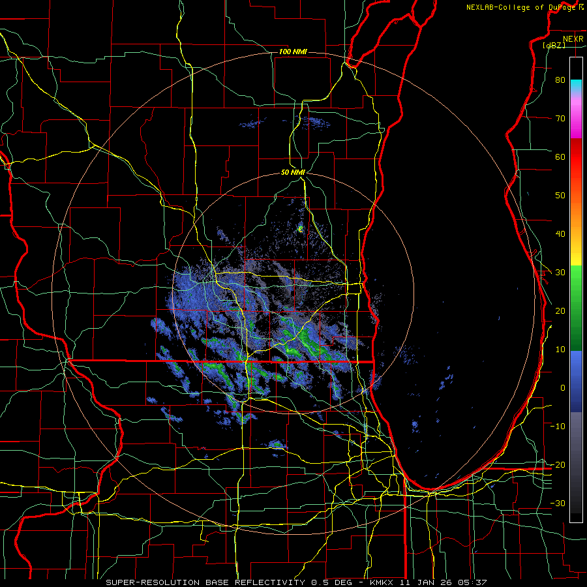Click the 10 value on the dBZ scale
Screen dimensions: 587x587
(560, 350)
